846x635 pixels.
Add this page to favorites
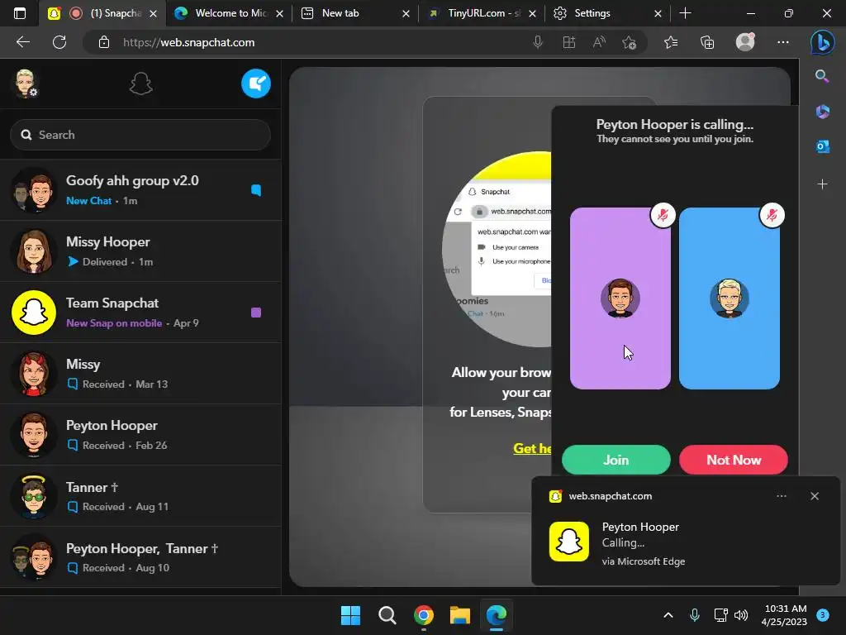[x=629, y=42]
